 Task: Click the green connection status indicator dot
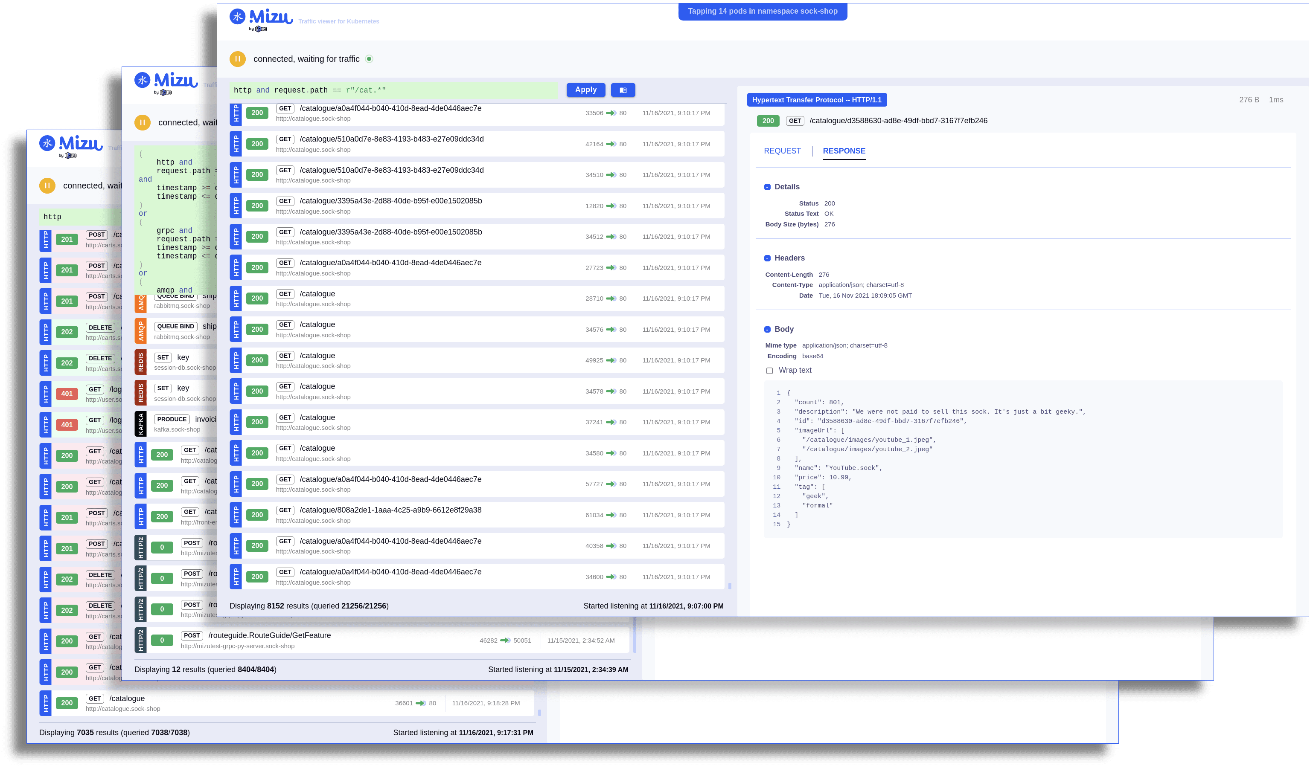(369, 59)
